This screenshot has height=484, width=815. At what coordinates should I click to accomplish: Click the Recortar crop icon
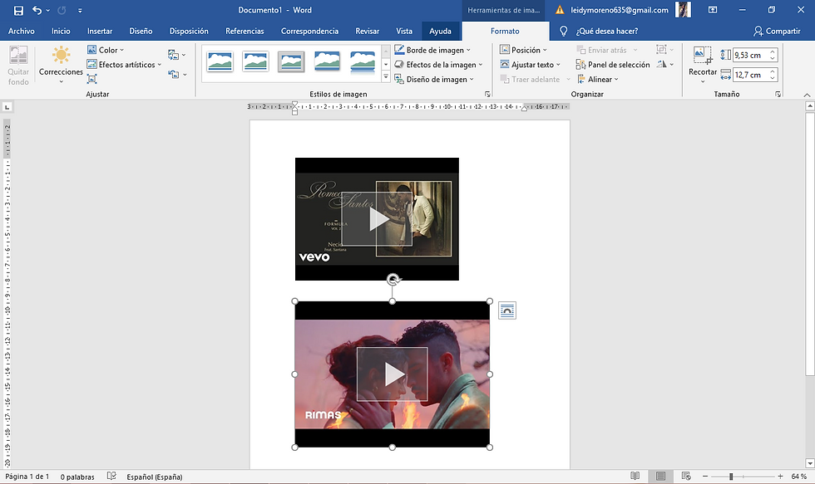702,54
